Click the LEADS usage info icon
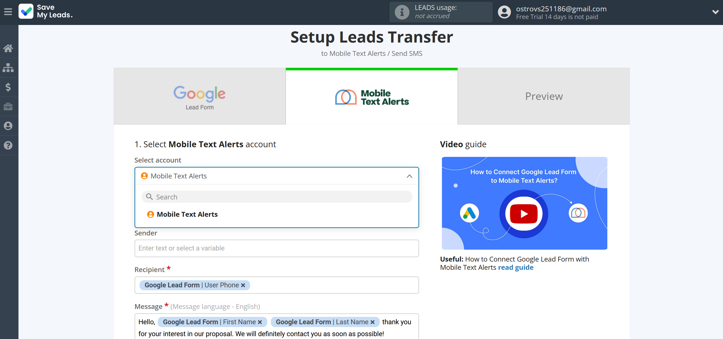723x339 pixels. [x=402, y=12]
